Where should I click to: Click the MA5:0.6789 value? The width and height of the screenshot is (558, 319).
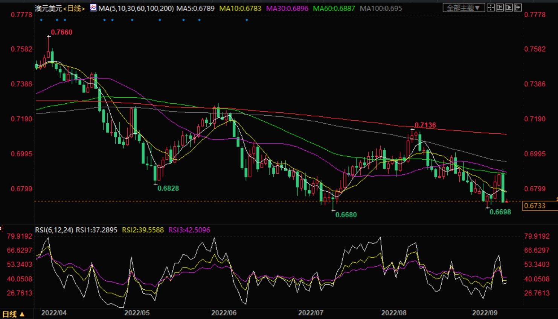pyautogui.click(x=195, y=8)
